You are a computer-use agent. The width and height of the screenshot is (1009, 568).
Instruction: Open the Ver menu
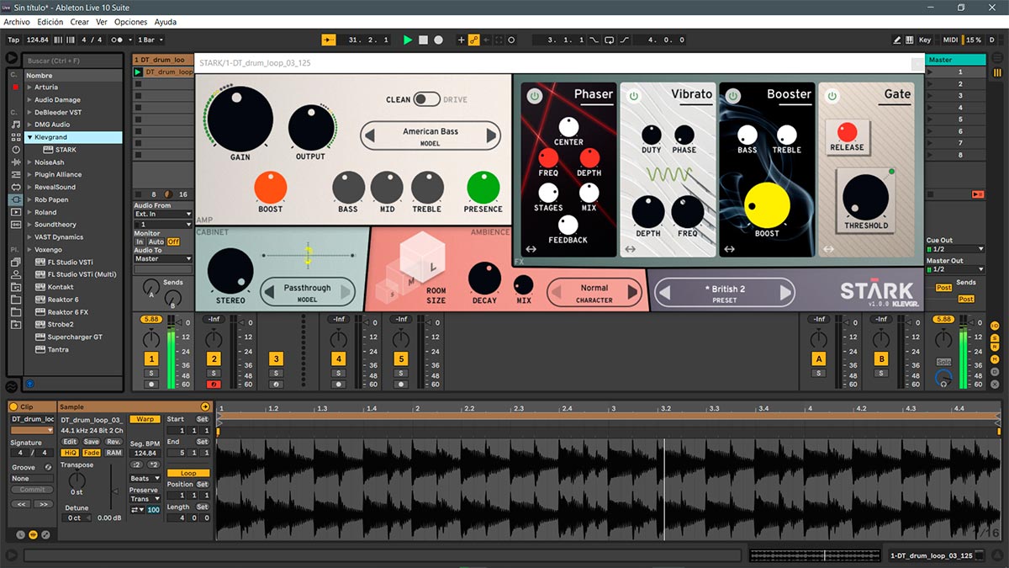point(102,22)
